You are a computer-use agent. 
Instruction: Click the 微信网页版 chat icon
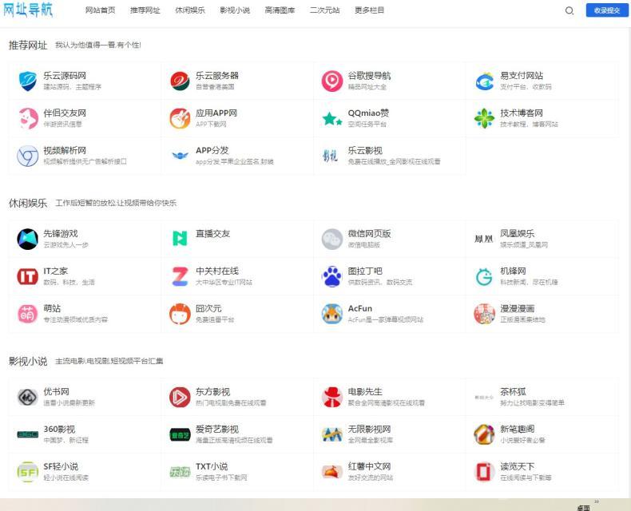click(332, 239)
